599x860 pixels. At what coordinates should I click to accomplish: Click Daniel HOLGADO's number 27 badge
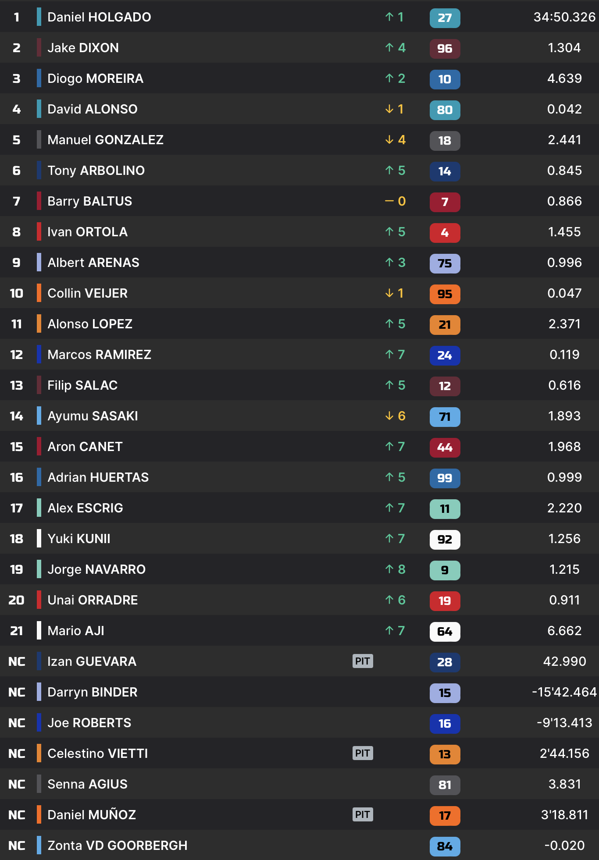[x=445, y=18]
